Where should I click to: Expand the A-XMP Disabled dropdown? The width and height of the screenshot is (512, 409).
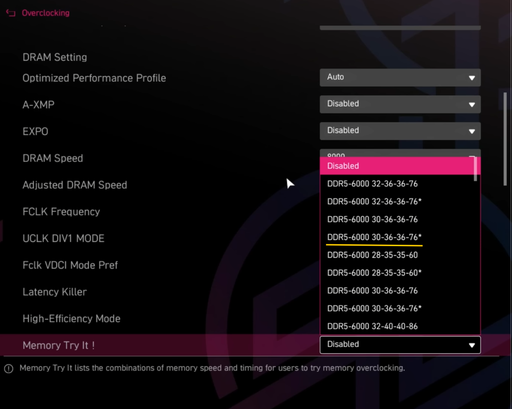pyautogui.click(x=400, y=104)
